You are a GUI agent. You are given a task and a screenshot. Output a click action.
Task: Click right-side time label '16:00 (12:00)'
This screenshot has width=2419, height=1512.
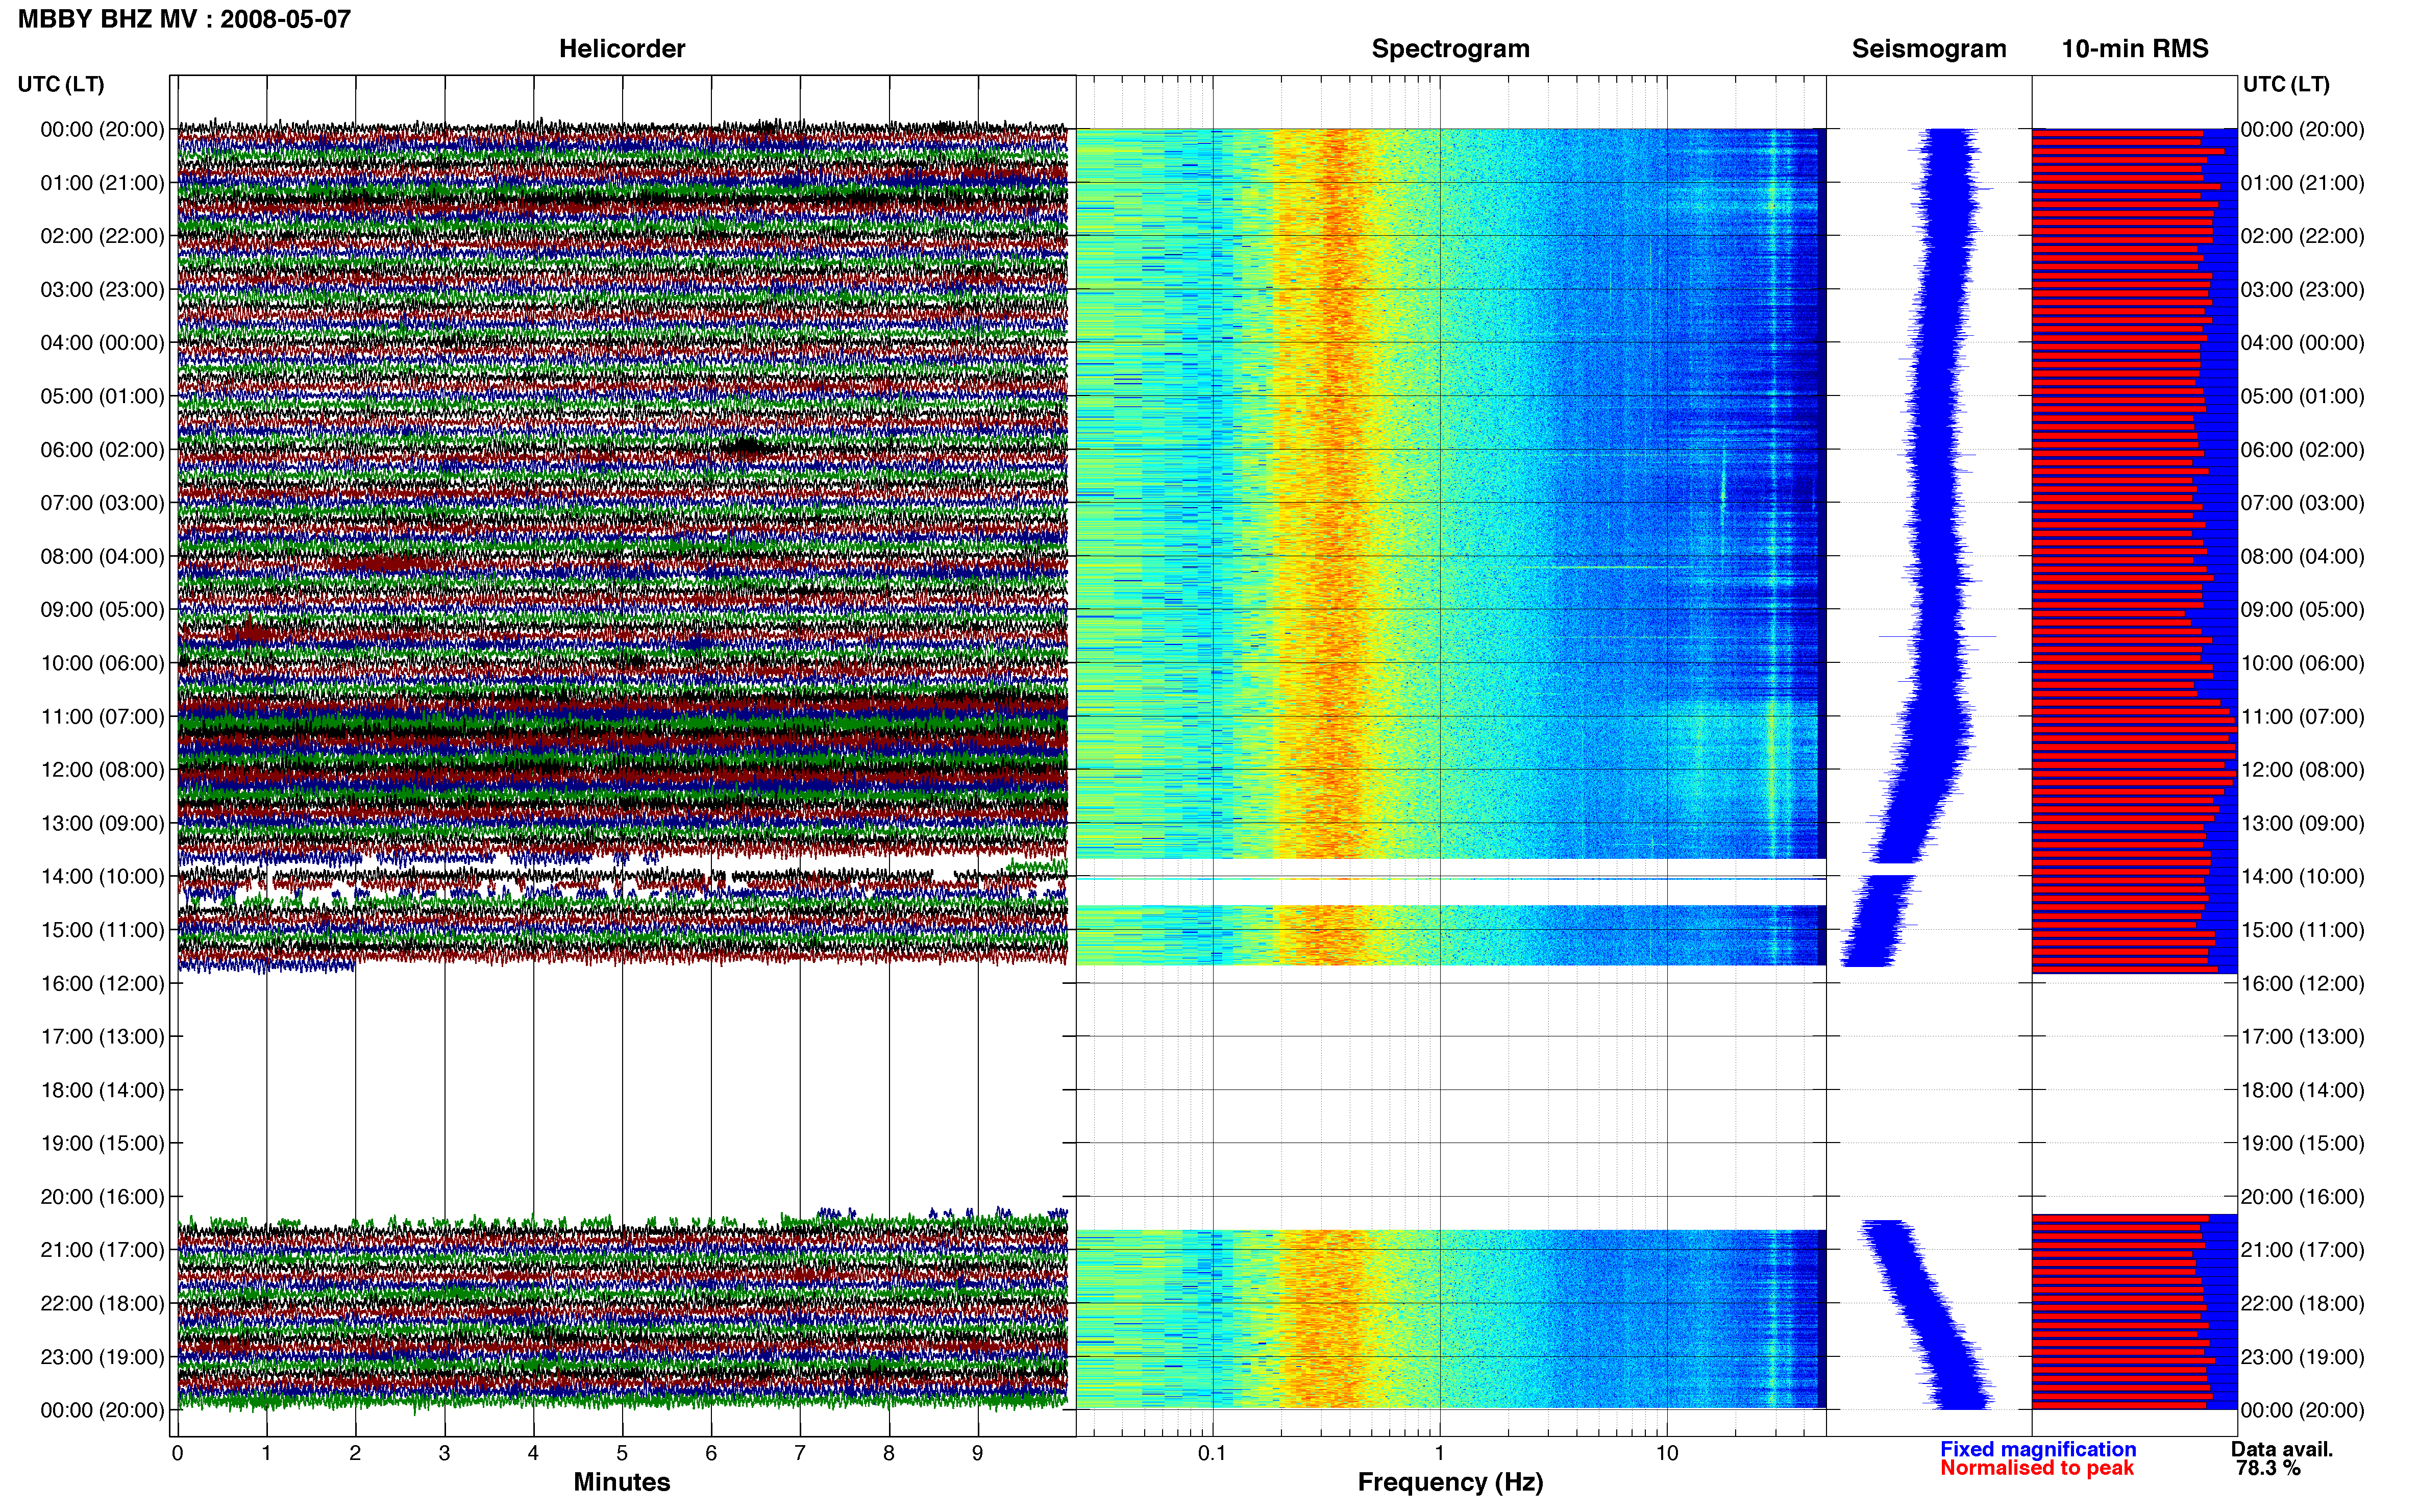pyautogui.click(x=2302, y=983)
